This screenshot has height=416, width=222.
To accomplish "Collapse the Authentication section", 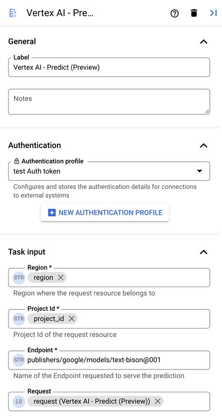I will [x=203, y=146].
